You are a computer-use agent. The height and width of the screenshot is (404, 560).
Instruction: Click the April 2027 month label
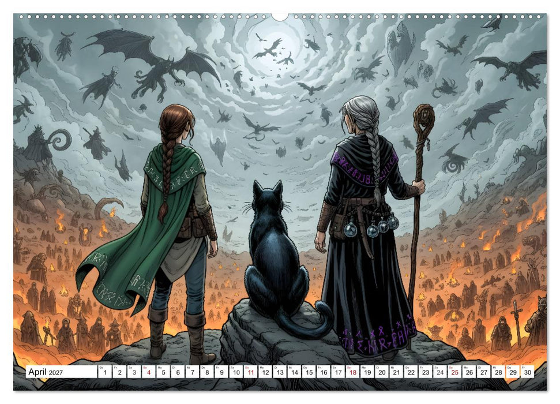(x=46, y=372)
